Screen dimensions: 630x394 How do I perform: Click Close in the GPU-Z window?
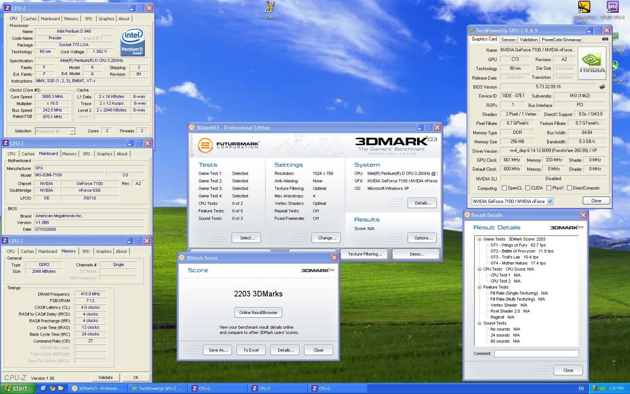click(x=596, y=201)
